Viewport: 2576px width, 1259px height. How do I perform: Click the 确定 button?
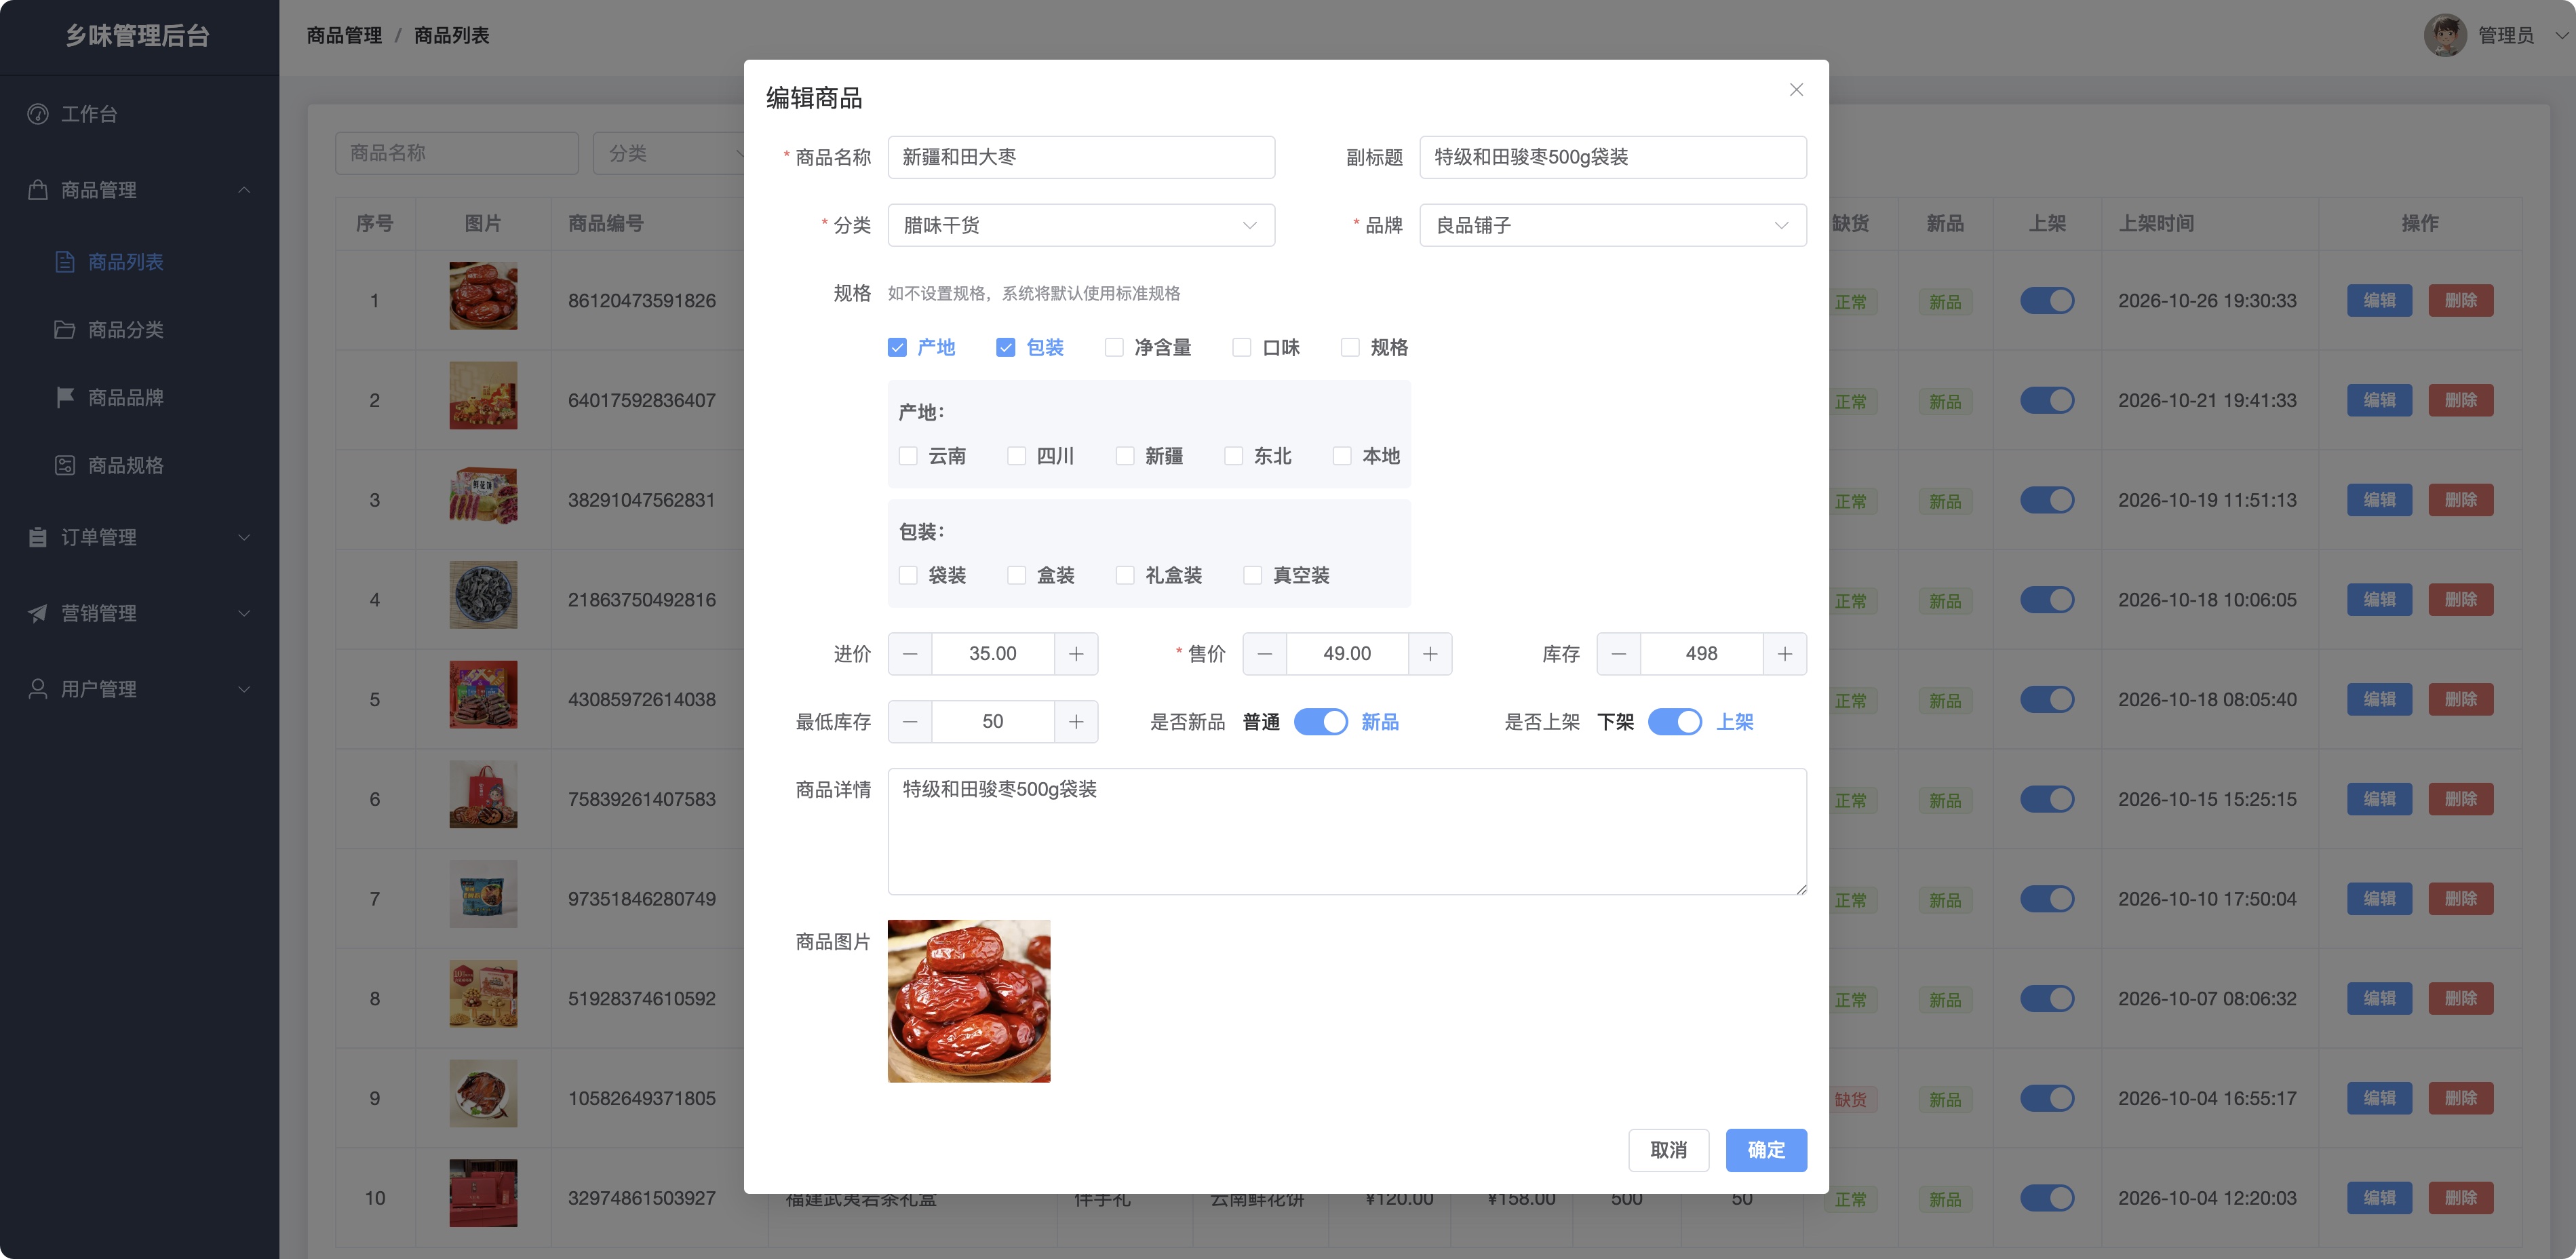1766,1150
